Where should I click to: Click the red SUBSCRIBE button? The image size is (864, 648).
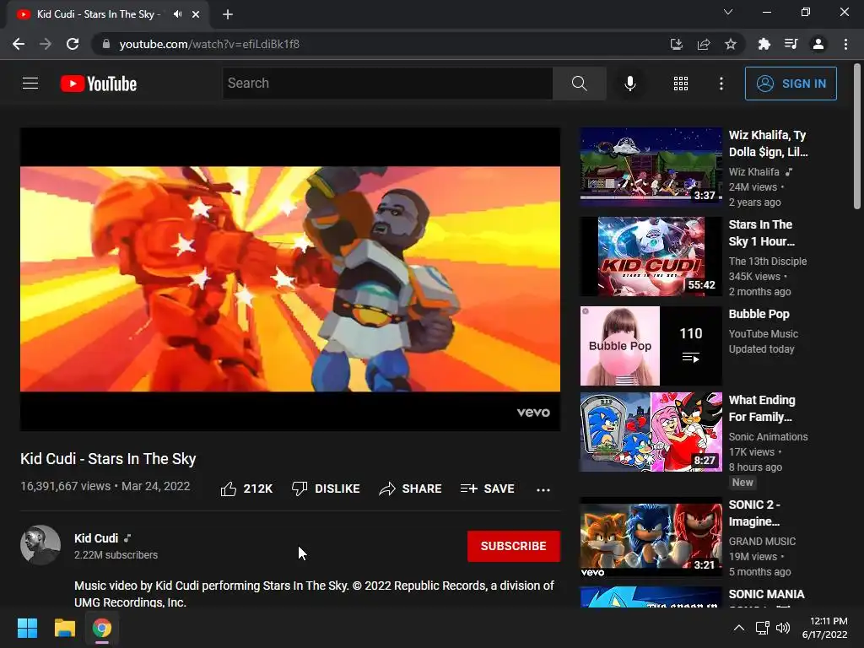514,546
